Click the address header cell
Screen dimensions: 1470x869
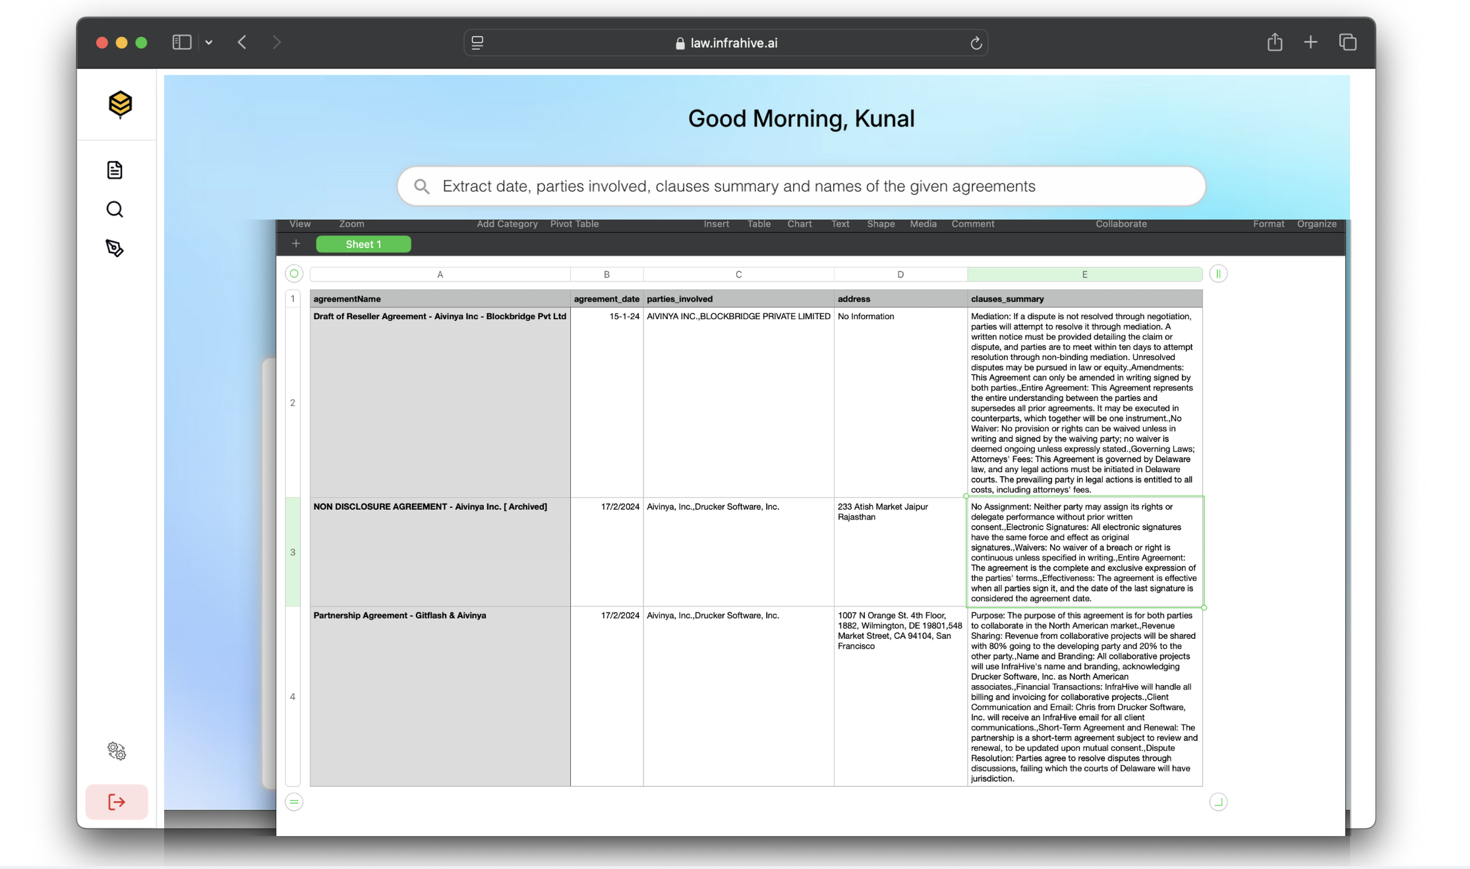coord(900,299)
